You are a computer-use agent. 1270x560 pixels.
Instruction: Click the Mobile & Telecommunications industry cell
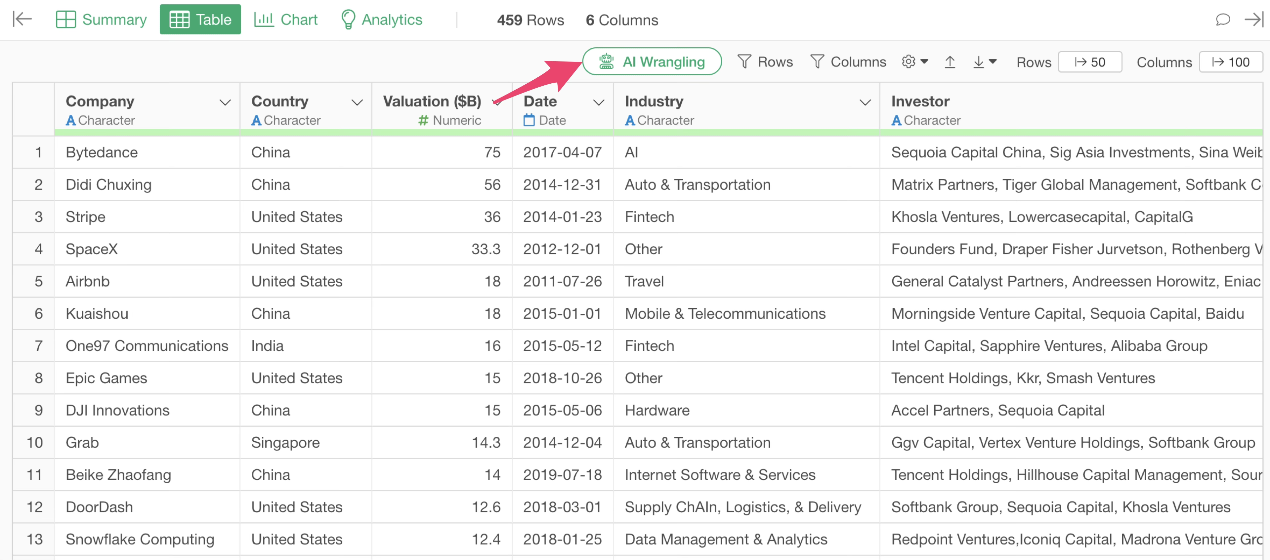[x=746, y=313]
